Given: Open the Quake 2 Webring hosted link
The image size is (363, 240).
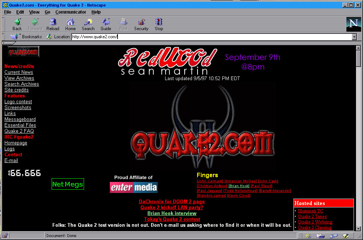Looking at the screenshot, I should (x=315, y=222).
